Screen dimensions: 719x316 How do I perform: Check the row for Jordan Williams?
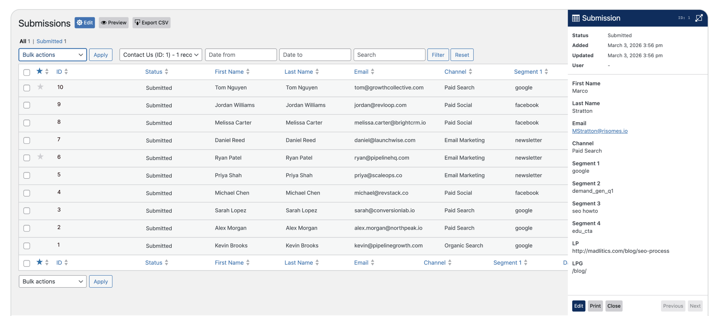pyautogui.click(x=27, y=105)
